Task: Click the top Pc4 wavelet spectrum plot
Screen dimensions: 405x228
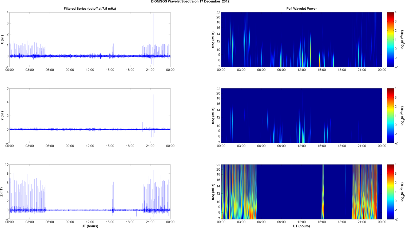Action: click(301, 40)
